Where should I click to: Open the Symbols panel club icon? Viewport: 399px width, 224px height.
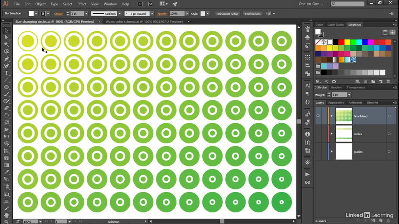(x=308, y=37)
